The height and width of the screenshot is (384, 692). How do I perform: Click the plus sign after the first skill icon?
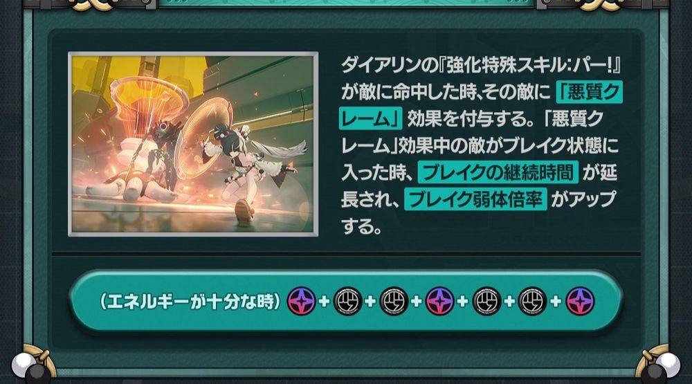pyautogui.click(x=325, y=302)
